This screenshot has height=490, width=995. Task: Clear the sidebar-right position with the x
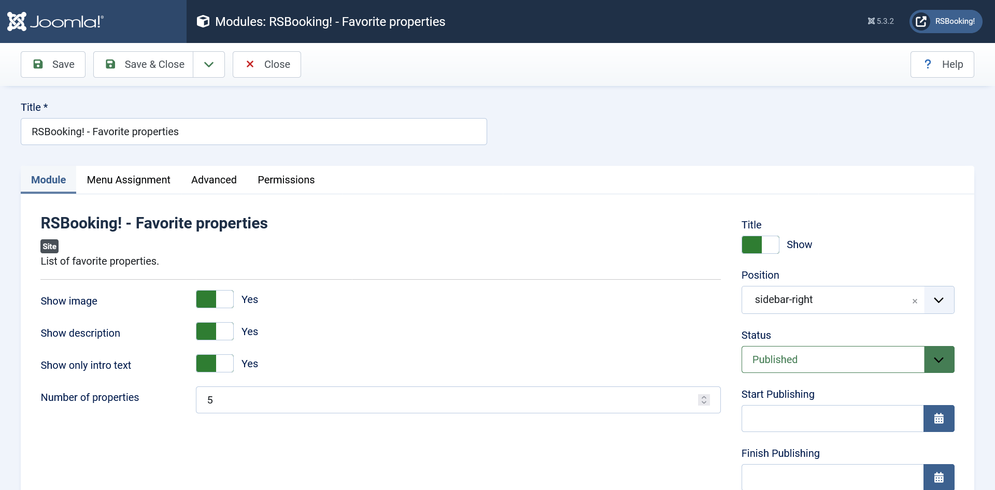[915, 301]
